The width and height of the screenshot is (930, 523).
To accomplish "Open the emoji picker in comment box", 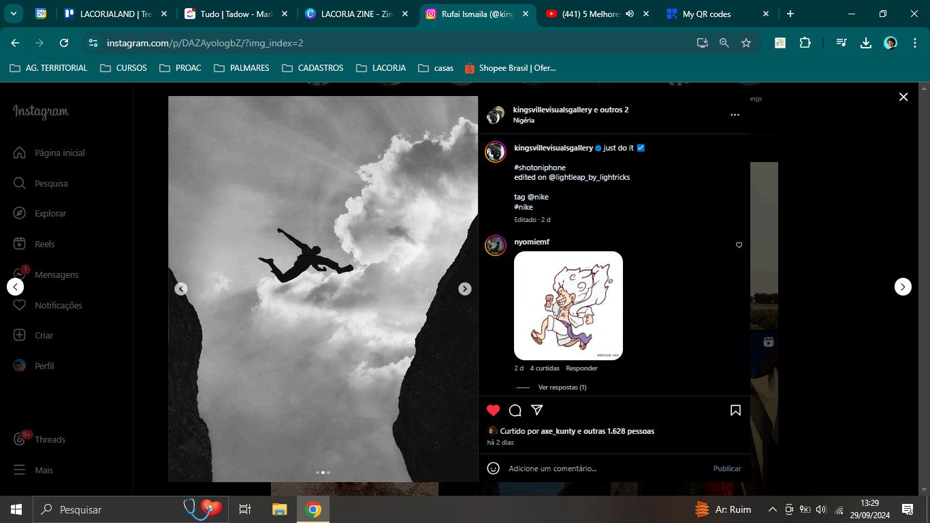I will pos(494,469).
